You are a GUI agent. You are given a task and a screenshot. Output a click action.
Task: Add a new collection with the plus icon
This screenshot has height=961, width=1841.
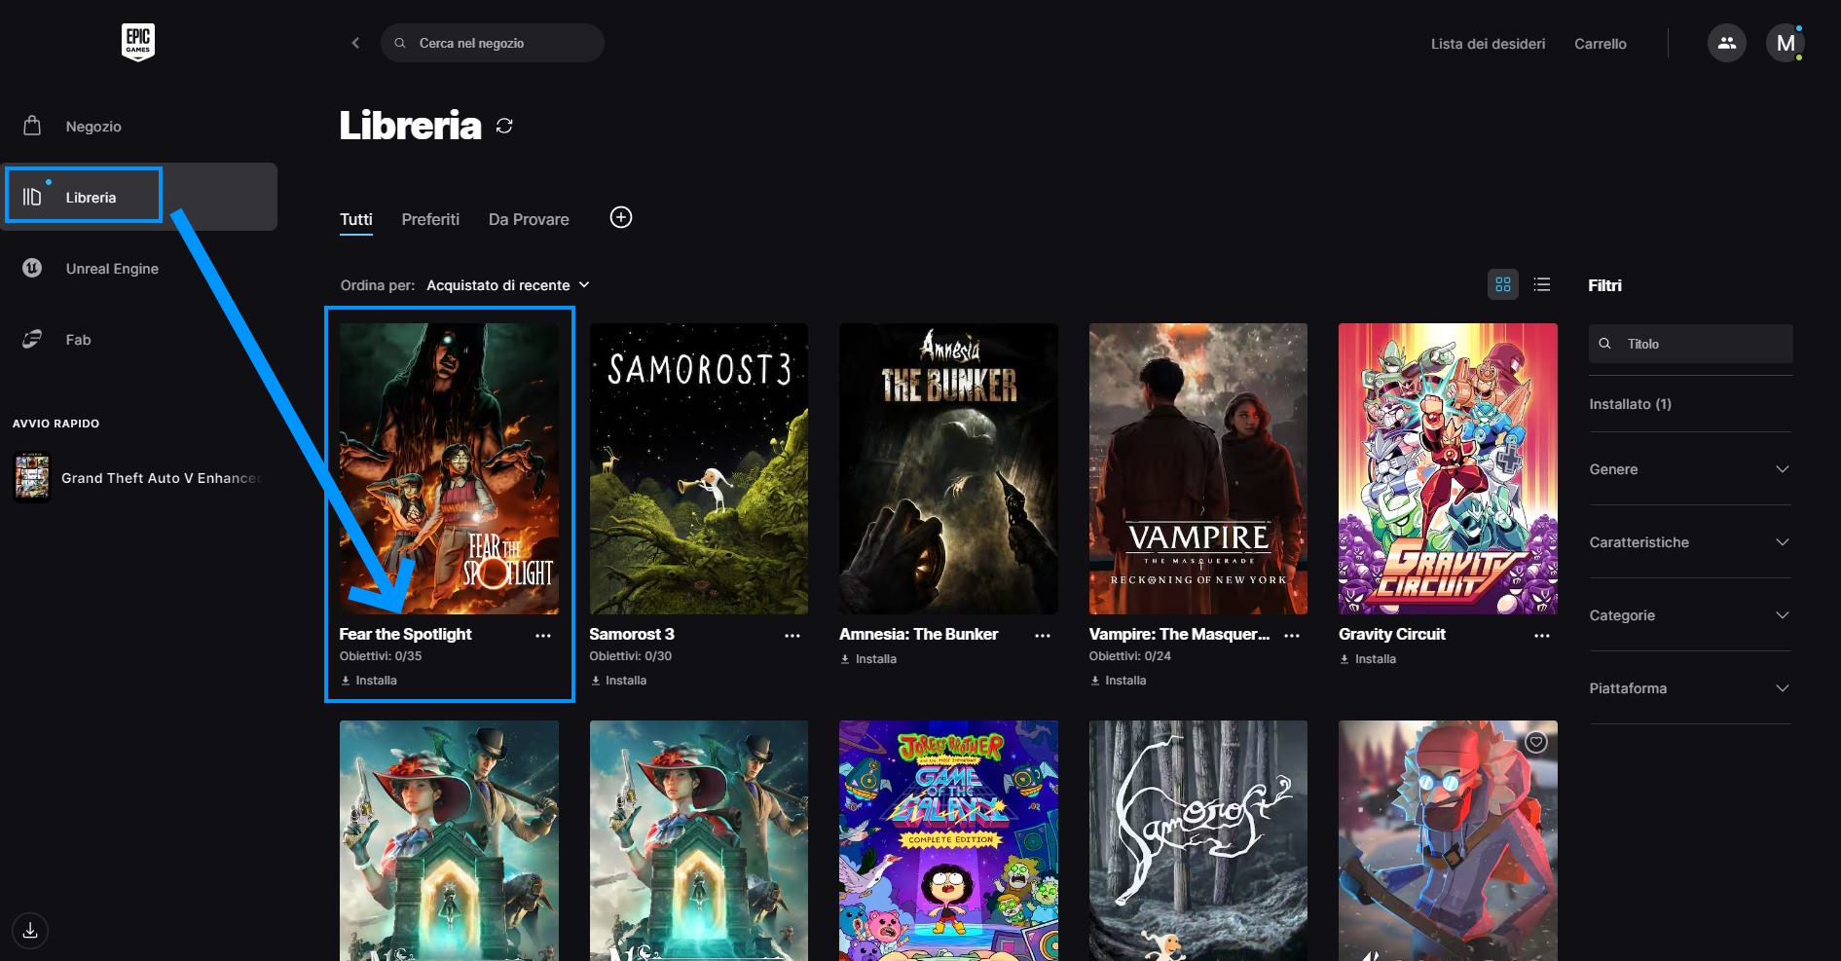tap(621, 217)
